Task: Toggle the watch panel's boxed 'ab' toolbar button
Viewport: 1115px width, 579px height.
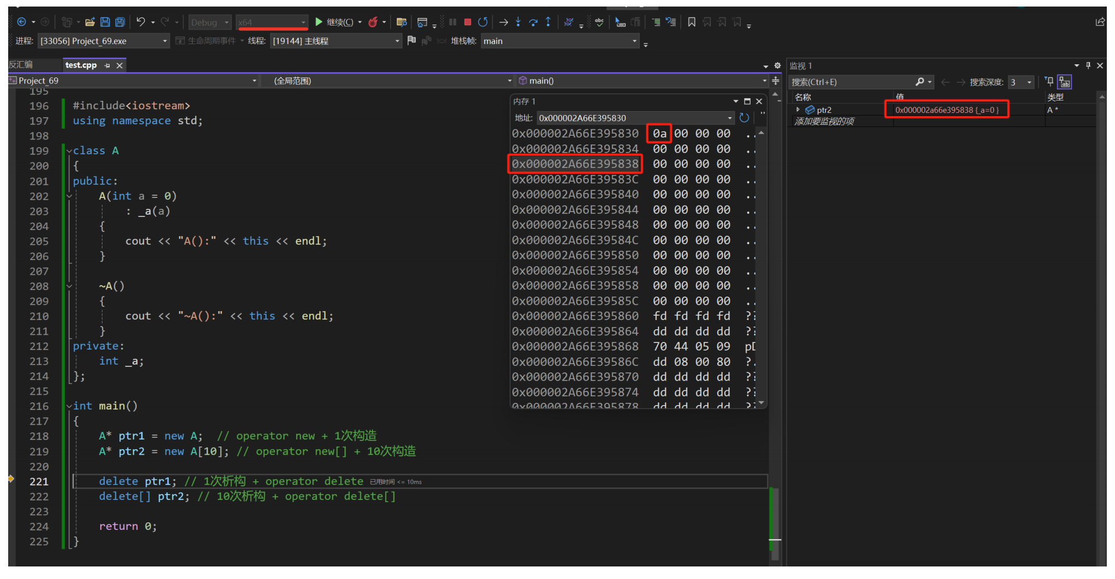Action: 1064,82
